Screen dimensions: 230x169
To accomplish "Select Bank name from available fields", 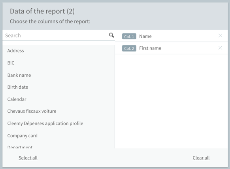I will click(x=19, y=75).
